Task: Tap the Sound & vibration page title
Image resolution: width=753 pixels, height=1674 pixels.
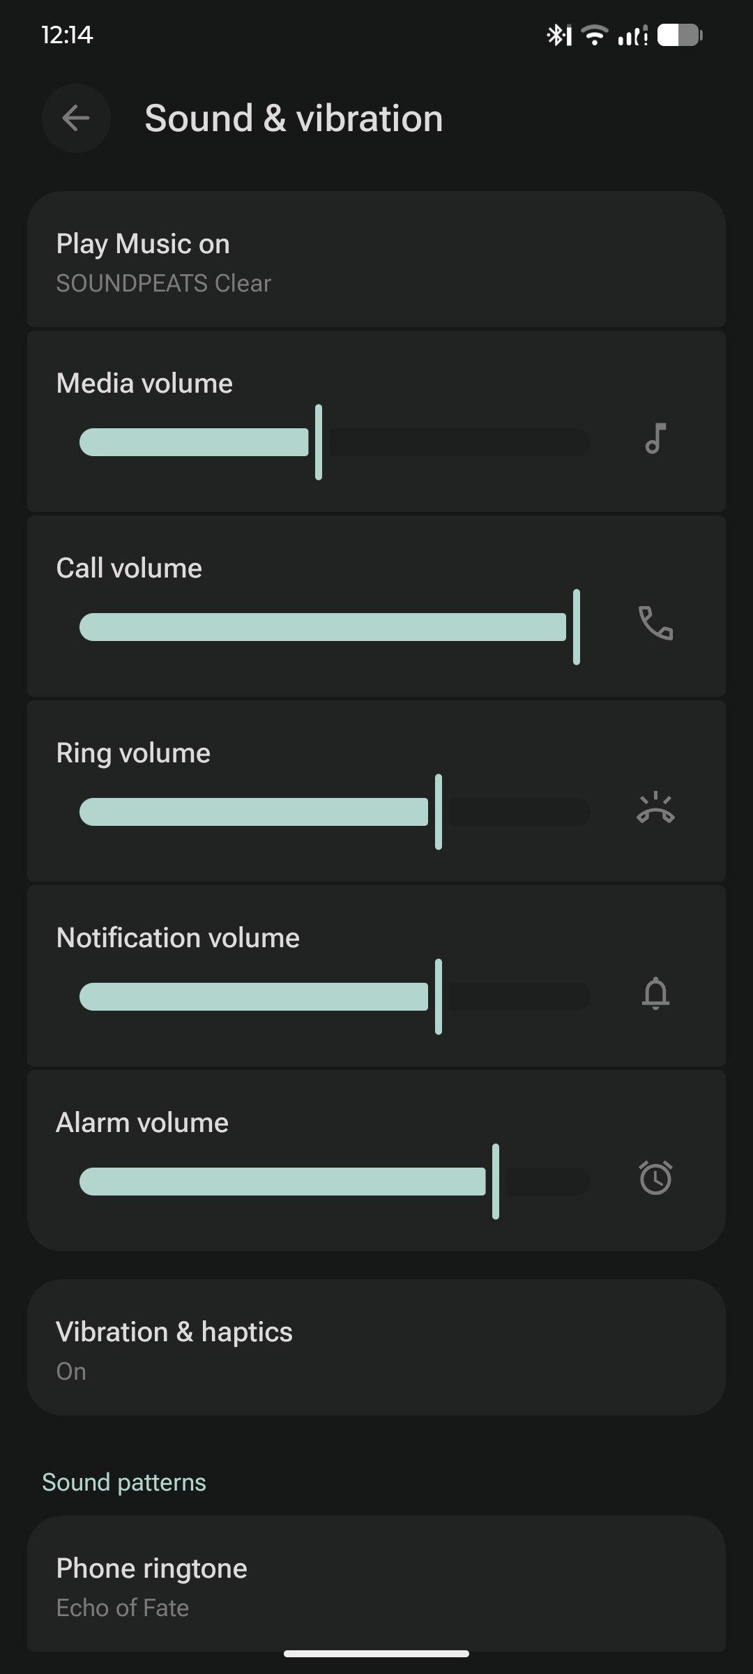Action: 294,119
